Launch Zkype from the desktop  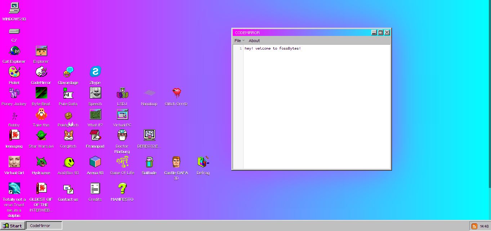coord(95,72)
